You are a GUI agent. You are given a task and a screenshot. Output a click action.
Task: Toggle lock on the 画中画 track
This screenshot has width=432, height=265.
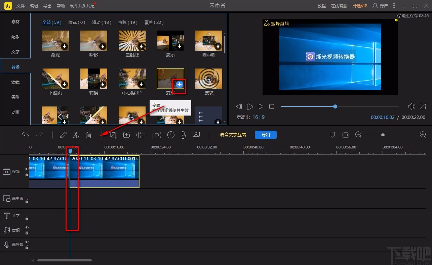click(27, 201)
